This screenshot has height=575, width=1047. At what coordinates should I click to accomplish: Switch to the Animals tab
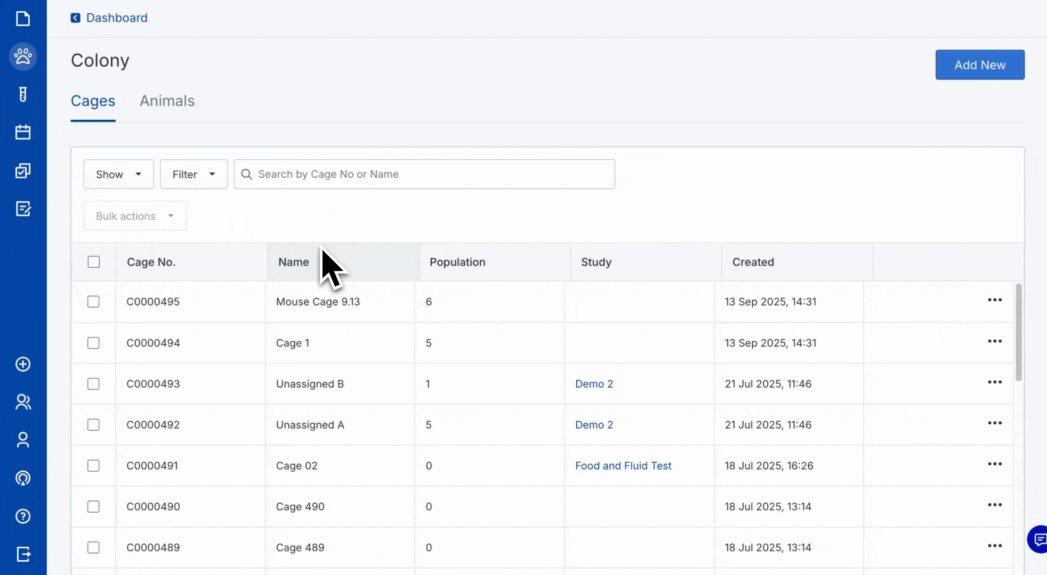tap(167, 101)
